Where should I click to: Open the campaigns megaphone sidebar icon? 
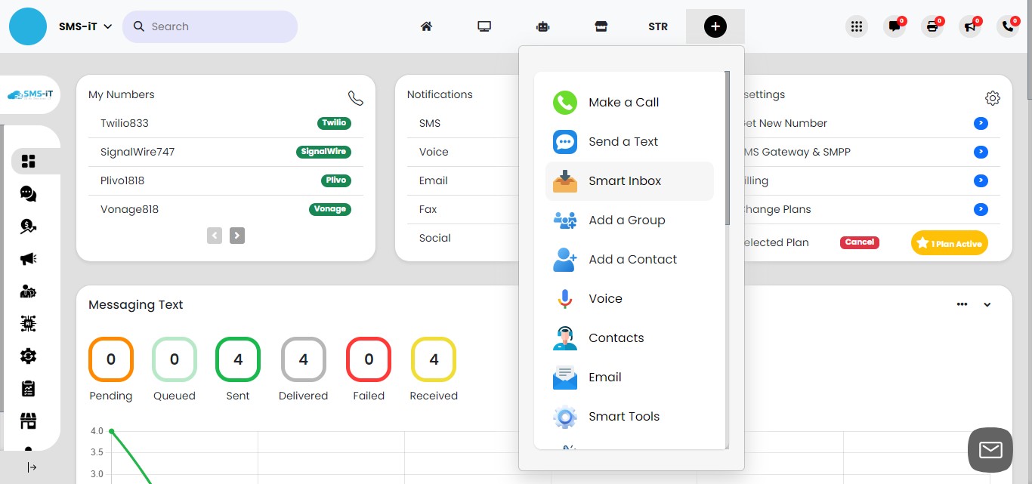click(29, 258)
